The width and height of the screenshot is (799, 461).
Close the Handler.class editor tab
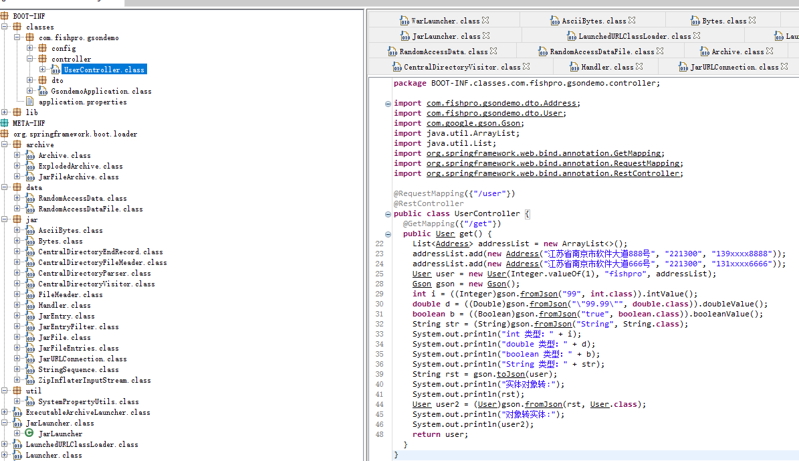pyautogui.click(x=639, y=67)
